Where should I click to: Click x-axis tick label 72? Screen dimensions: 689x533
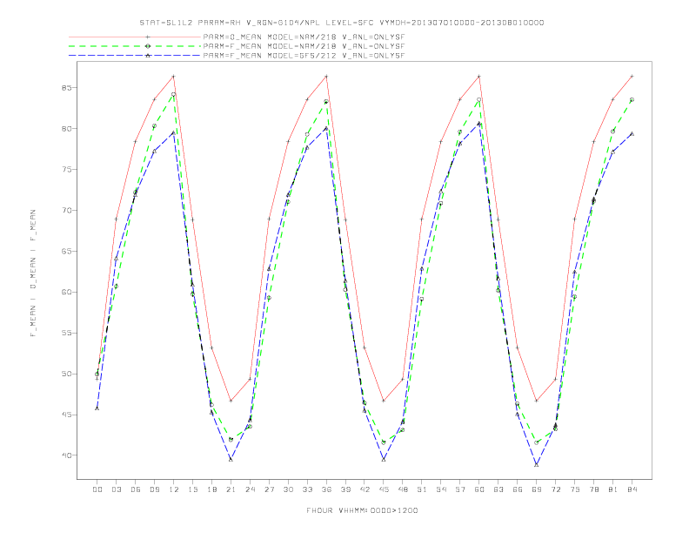click(x=555, y=489)
